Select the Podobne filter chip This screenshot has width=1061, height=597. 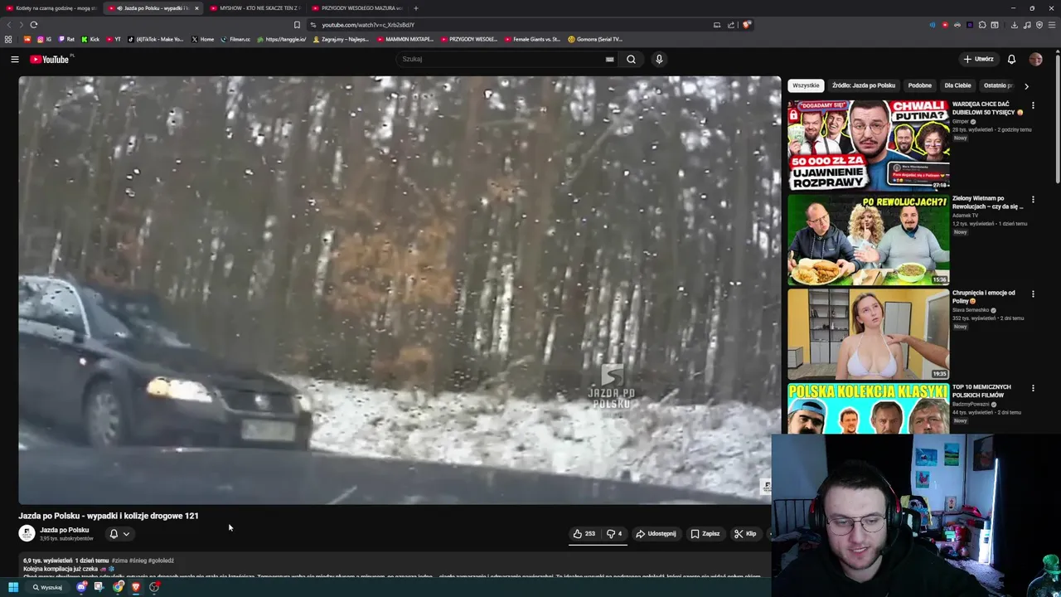click(x=919, y=85)
